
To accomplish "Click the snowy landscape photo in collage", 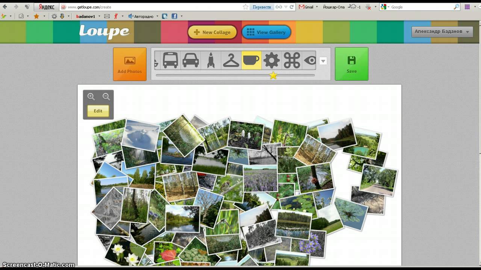I will 141,135.
